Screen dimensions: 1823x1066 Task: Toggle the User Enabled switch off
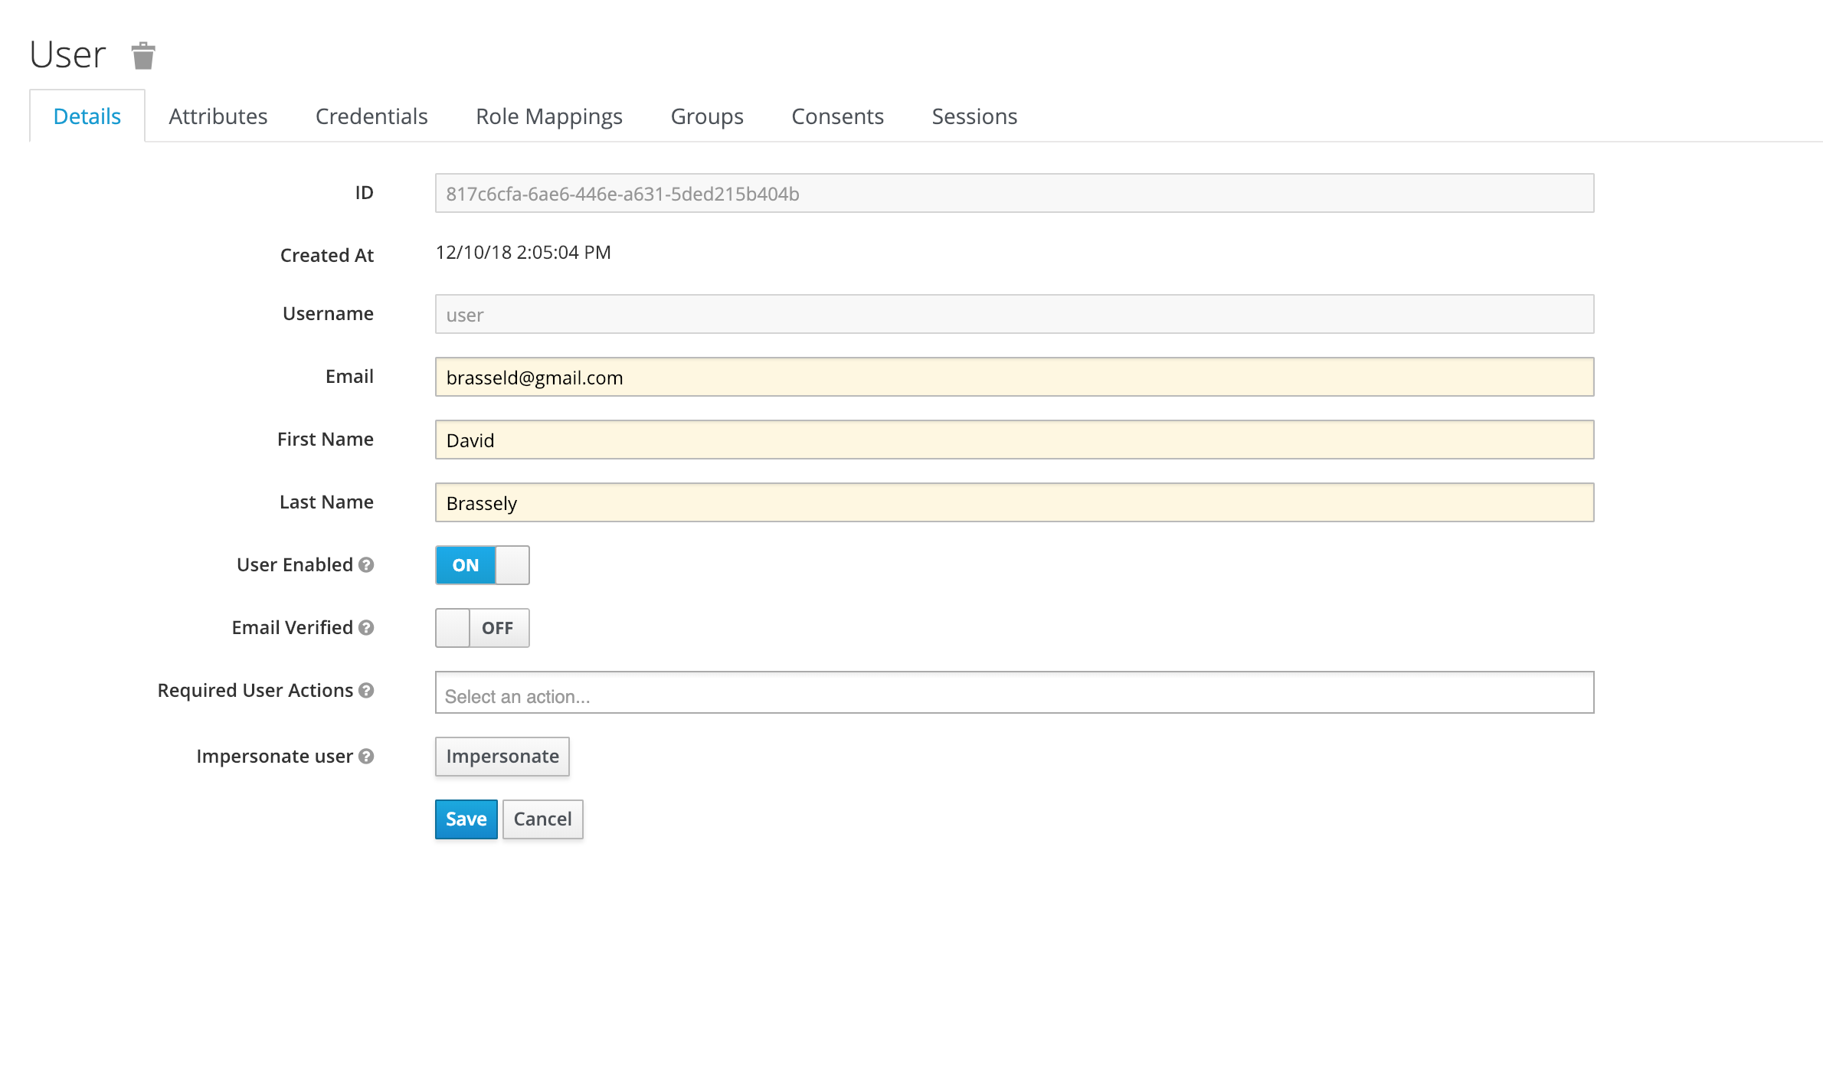481,565
